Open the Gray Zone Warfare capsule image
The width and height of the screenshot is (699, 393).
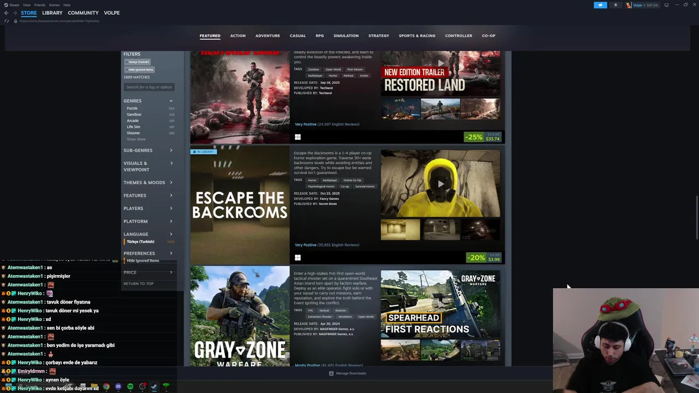[240, 317]
